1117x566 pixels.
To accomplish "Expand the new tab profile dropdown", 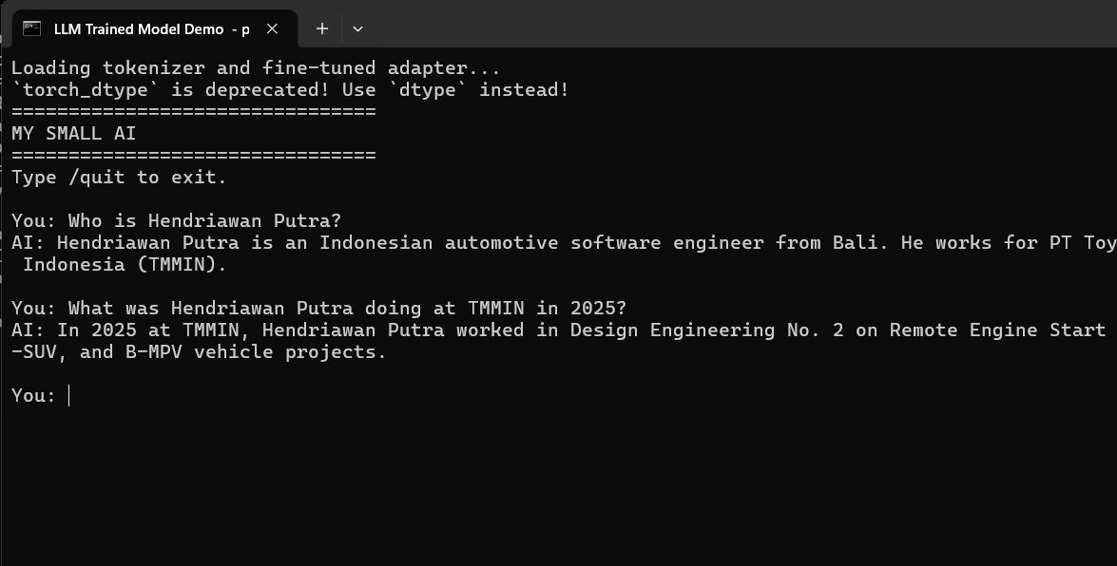I will pos(357,29).
